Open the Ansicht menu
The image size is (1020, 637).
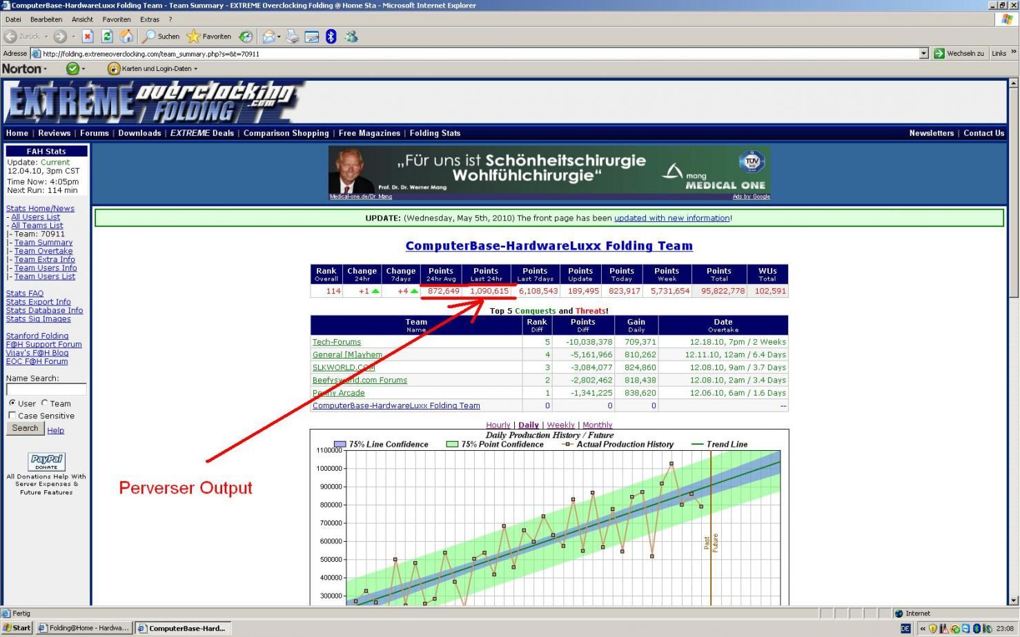82,19
